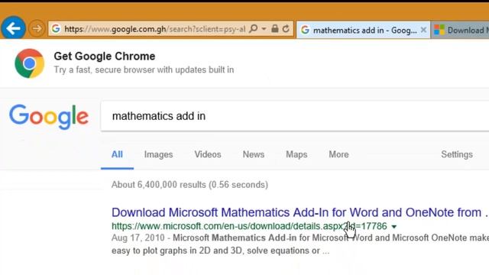Click the padlock security icon
Image resolution: width=489 pixels, height=275 pixels.
click(x=274, y=29)
